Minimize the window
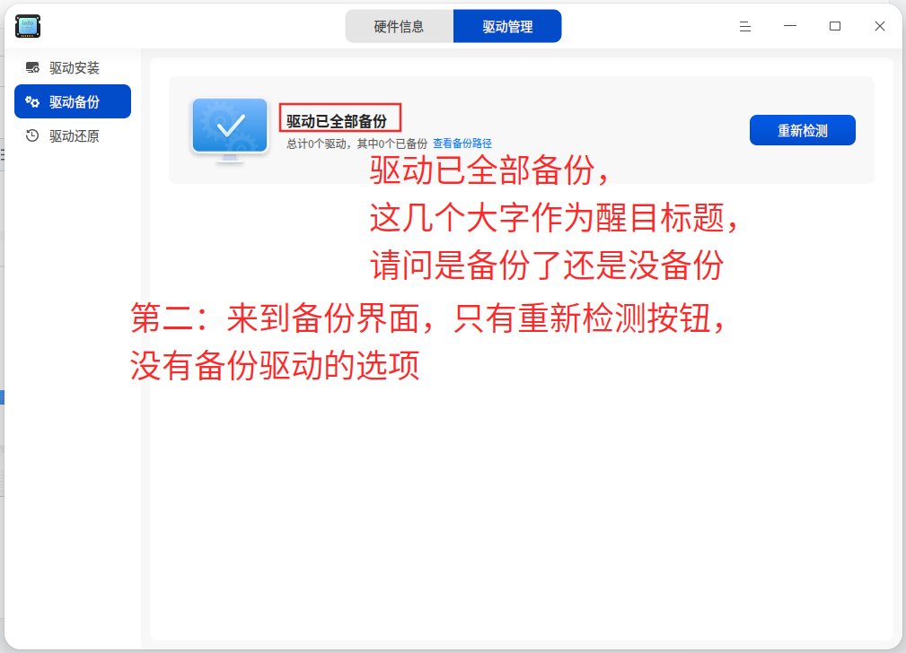Viewport: 906px width, 653px height. [790, 26]
